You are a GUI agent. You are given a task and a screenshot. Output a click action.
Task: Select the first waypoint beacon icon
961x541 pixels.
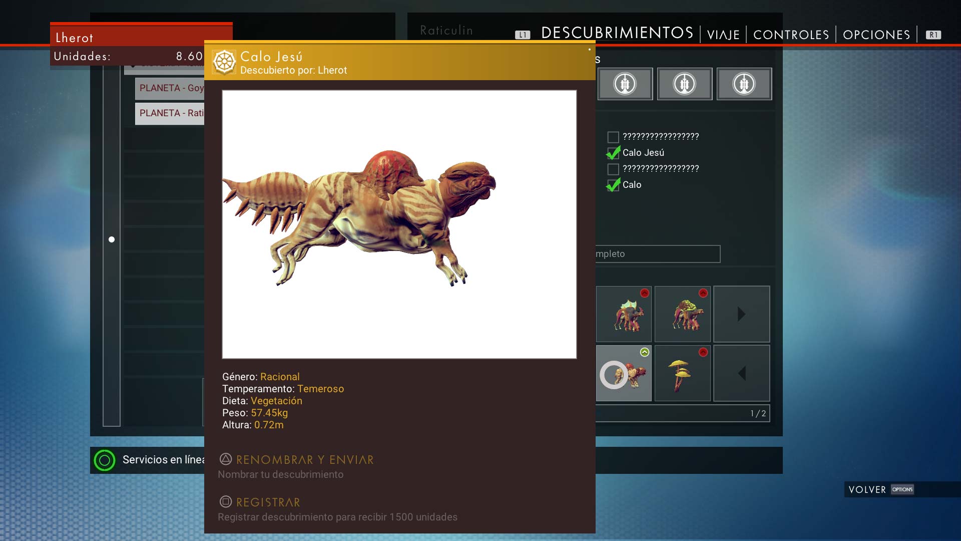point(625,84)
